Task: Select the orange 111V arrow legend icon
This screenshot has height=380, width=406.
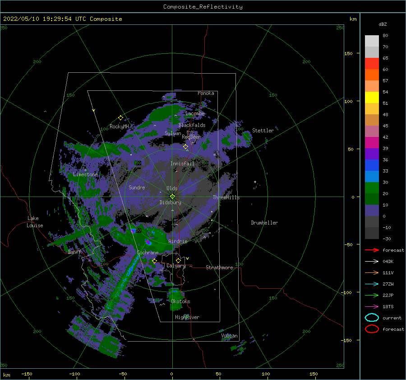Action: coord(372,272)
